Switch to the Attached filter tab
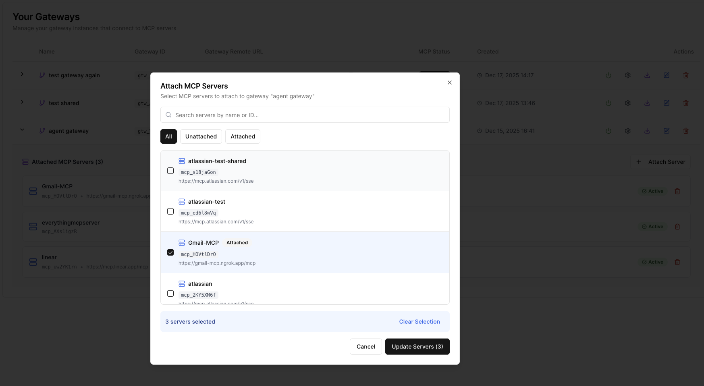This screenshot has height=386, width=704. 243,136
